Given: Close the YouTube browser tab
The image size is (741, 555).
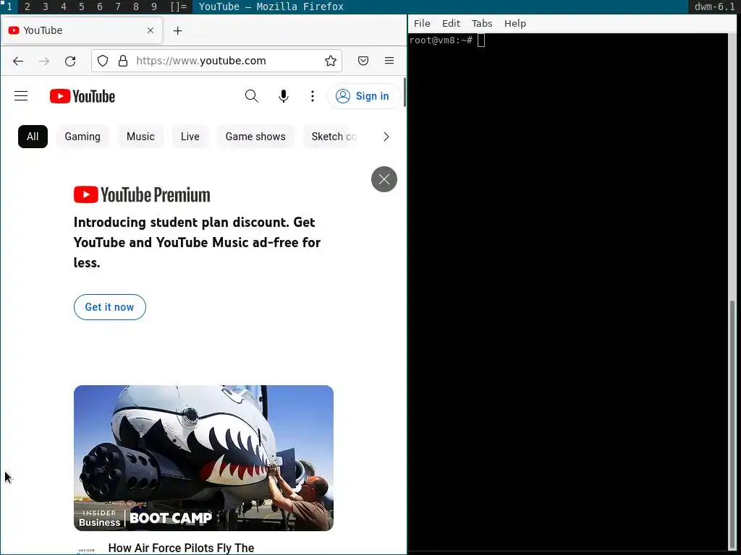Looking at the screenshot, I should tap(151, 30).
